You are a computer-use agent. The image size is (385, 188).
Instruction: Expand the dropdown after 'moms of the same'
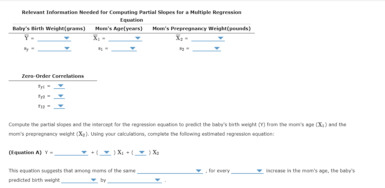point(198,170)
